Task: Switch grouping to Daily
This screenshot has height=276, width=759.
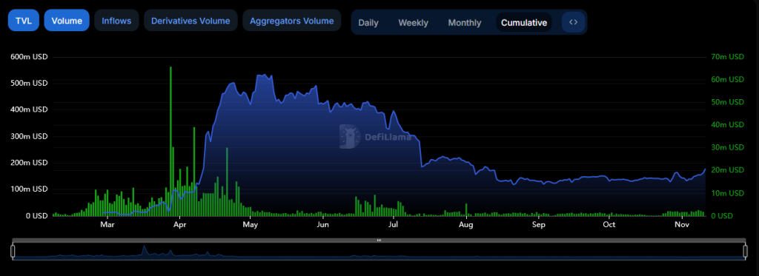Action: click(x=368, y=23)
